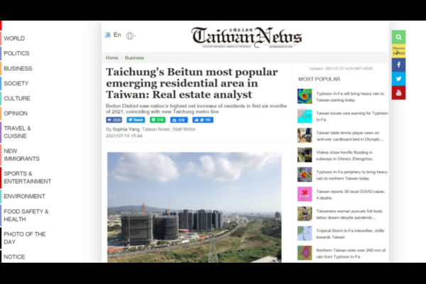The height and width of the screenshot is (284, 426).
Task: Click the Facebook like button under headline
Action: 202,120
